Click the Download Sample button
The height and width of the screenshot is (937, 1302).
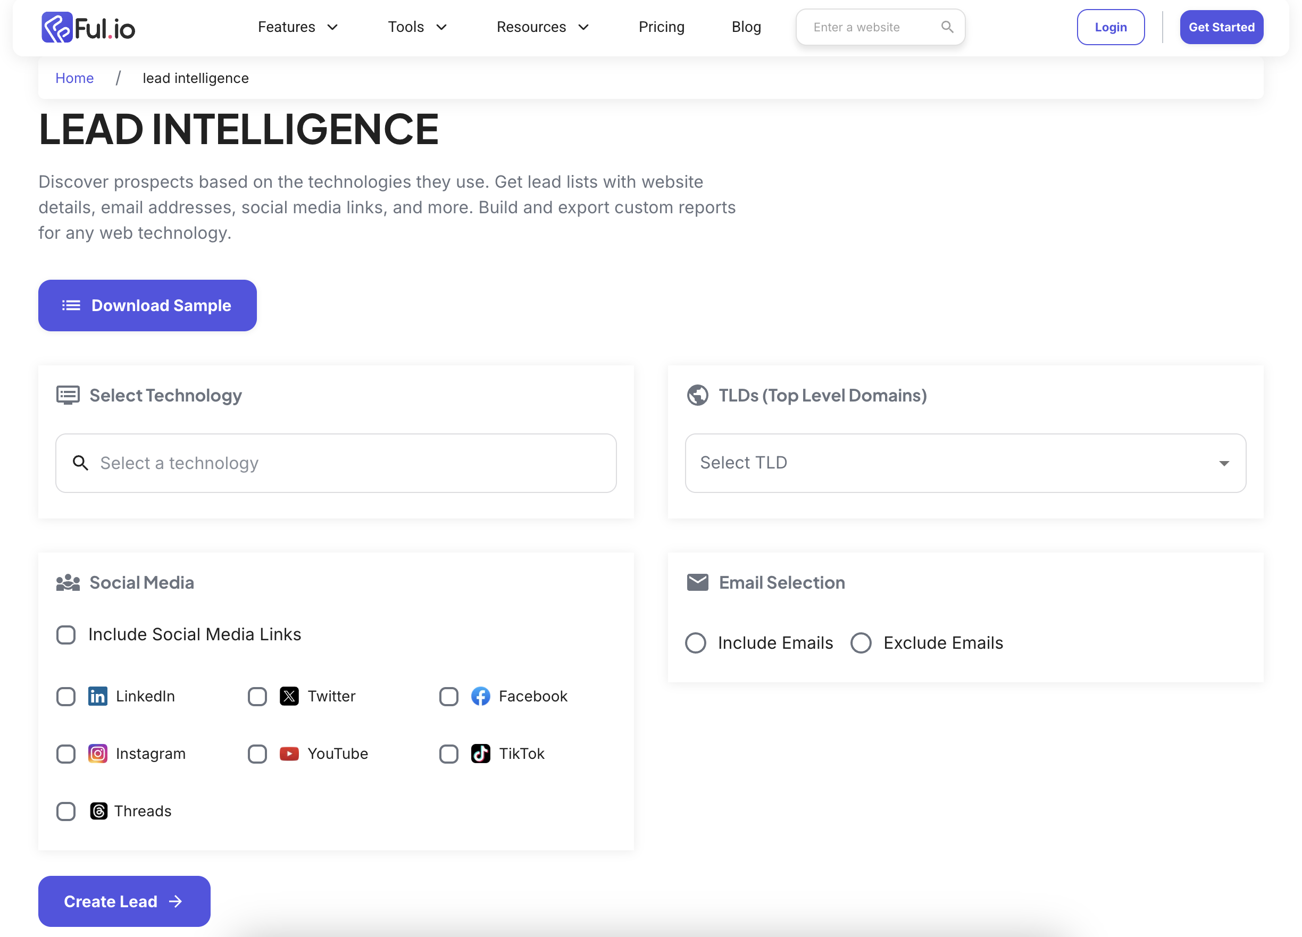point(147,305)
